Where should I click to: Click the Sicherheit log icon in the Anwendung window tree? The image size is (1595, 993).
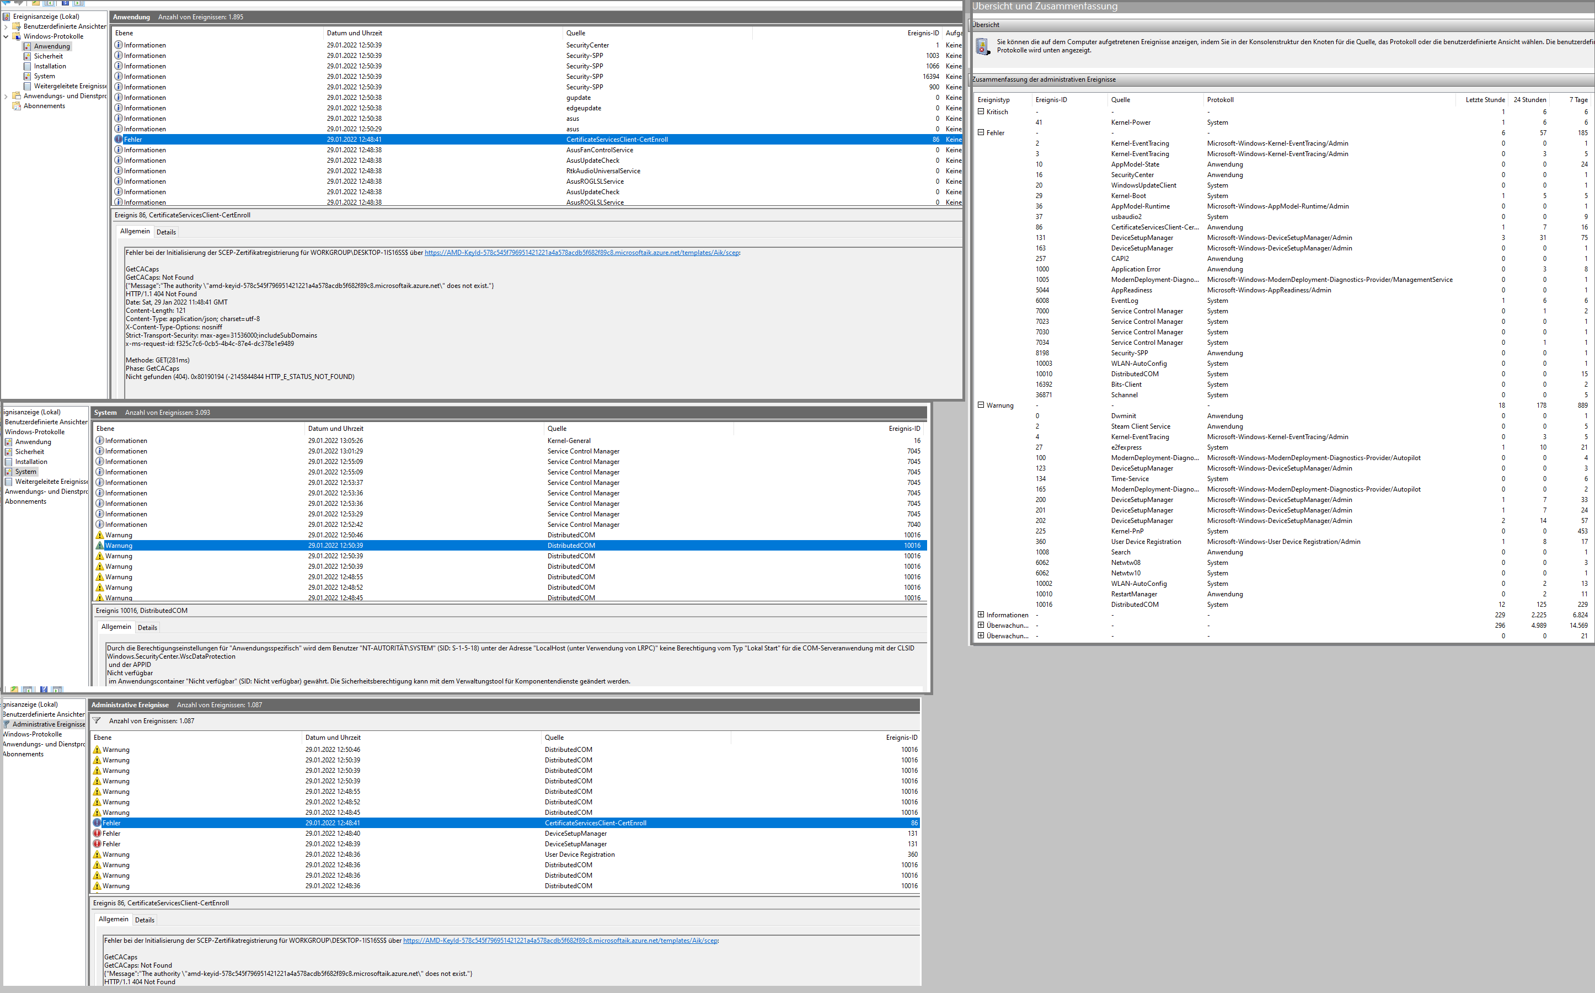pyautogui.click(x=28, y=56)
